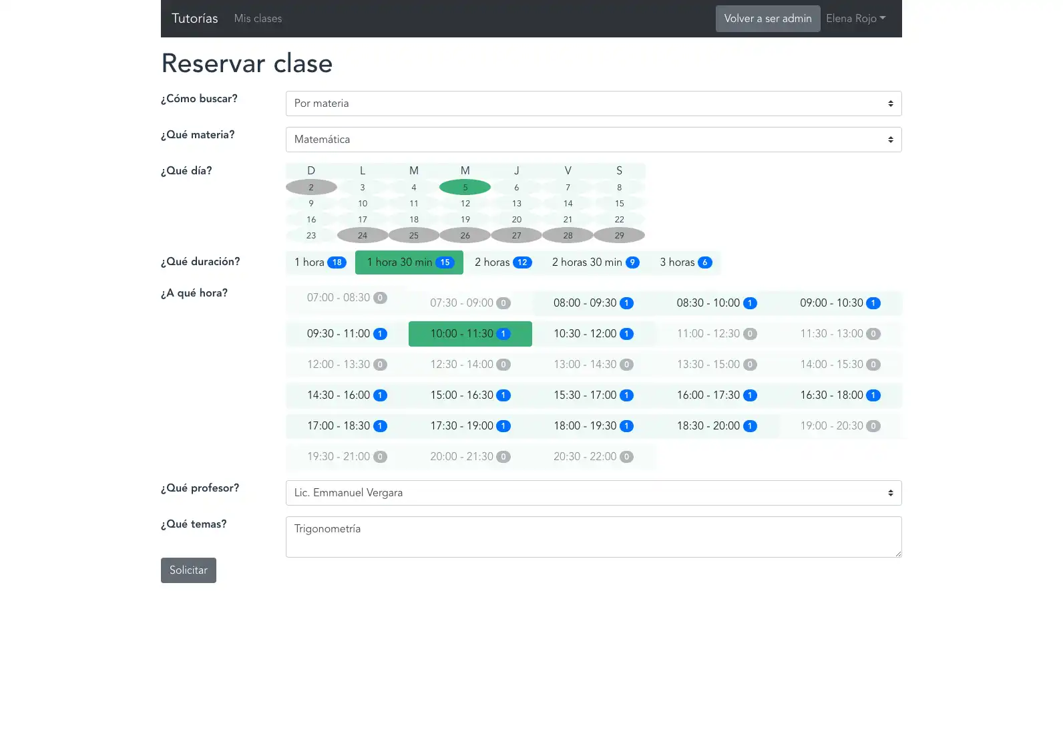Viewport: 1063px width, 730px height.
Task: Select the '1 hora 30 min' duration option
Action: pos(409,262)
